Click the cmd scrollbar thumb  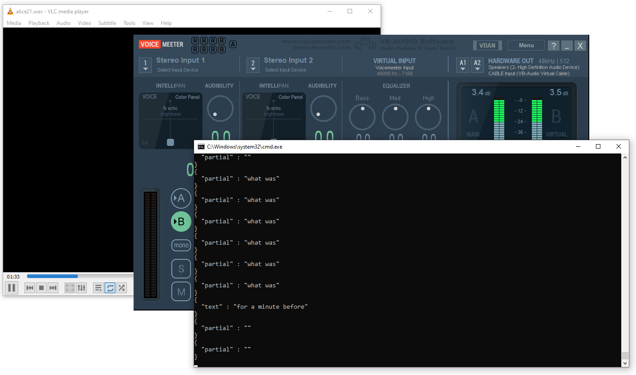click(625, 355)
